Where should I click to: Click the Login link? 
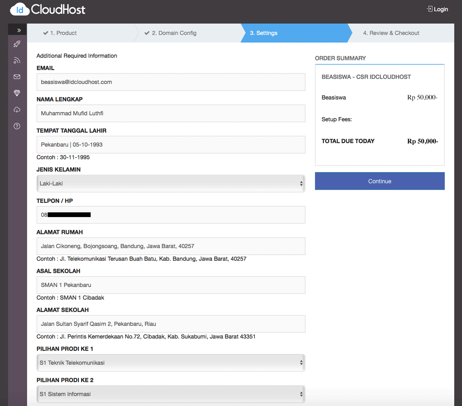point(440,9)
